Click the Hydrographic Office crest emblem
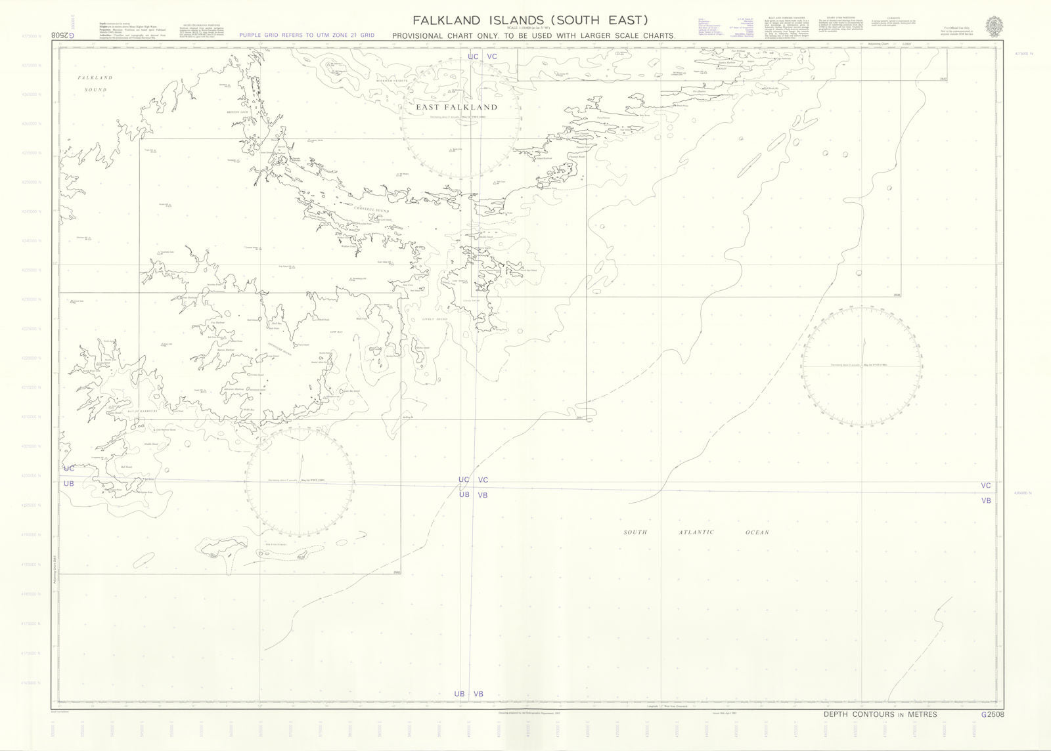 (x=994, y=26)
